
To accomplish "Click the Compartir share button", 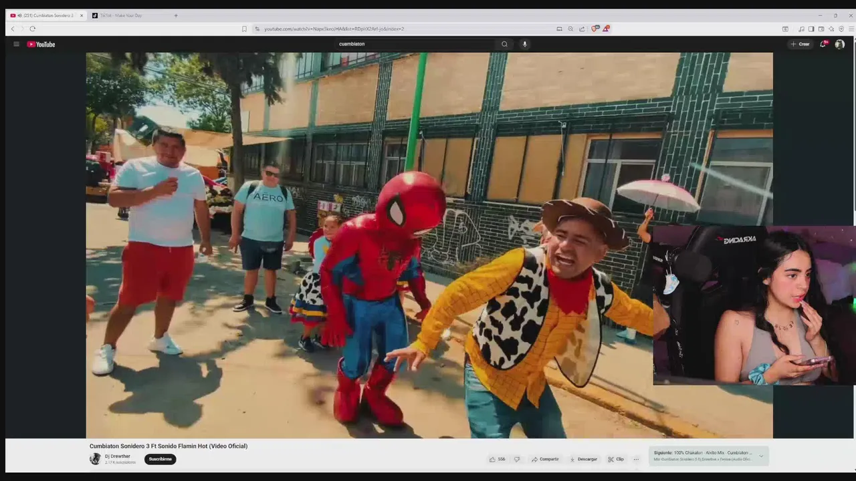I will 545,459.
